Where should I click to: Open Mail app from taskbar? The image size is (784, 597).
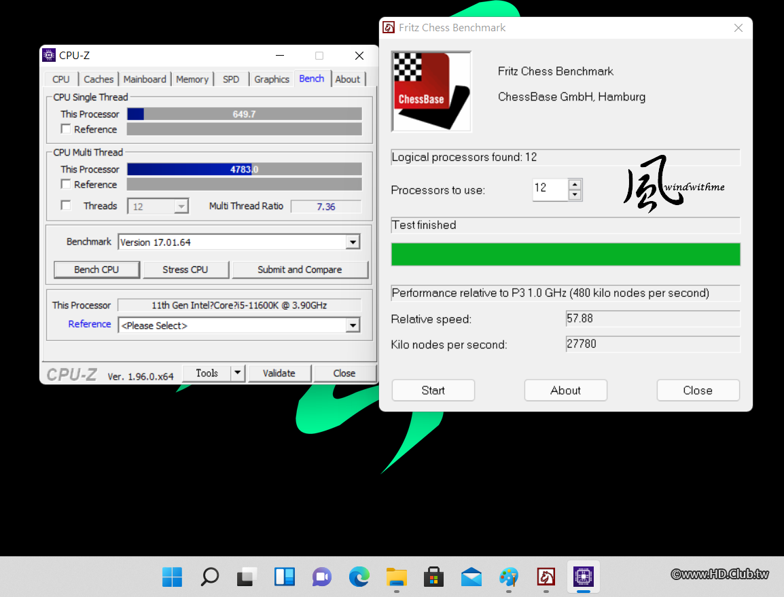pyautogui.click(x=471, y=577)
